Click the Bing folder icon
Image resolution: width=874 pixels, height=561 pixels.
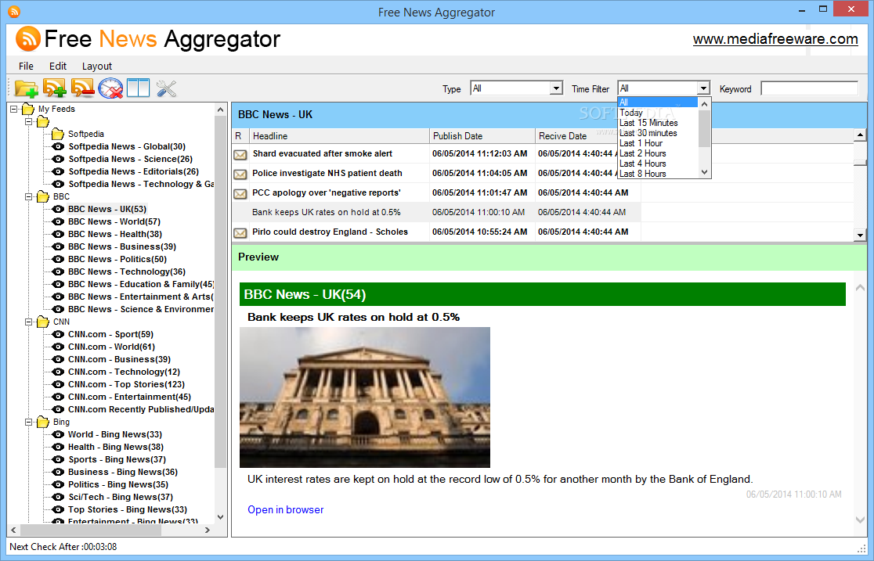(43, 423)
